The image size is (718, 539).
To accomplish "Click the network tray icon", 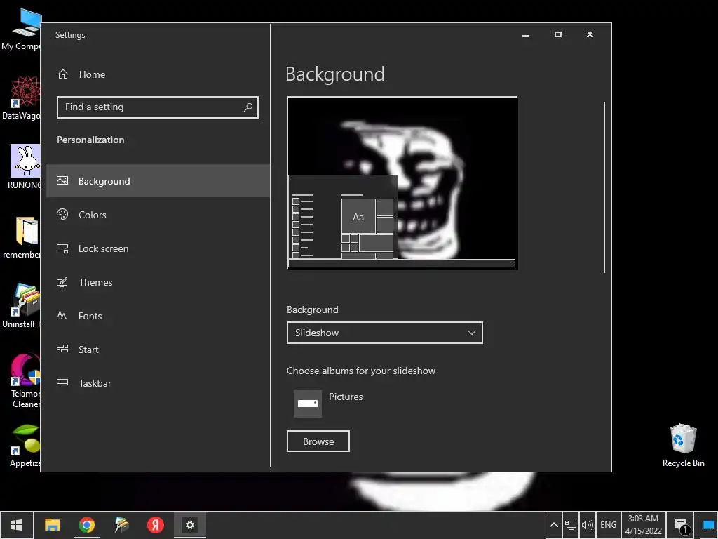I will pyautogui.click(x=571, y=525).
